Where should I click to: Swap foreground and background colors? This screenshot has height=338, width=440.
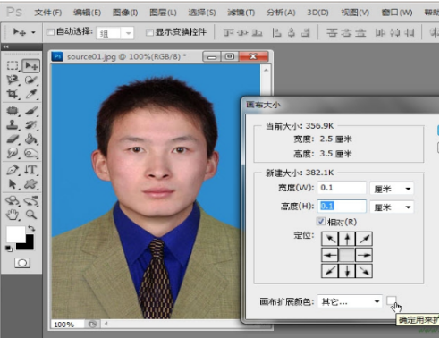[31, 229]
